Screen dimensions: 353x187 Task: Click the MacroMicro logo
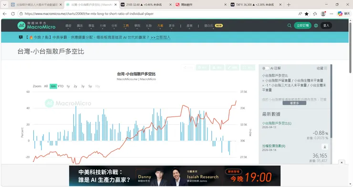[x=36, y=26]
